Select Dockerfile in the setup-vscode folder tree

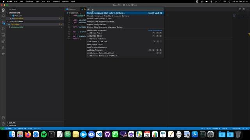click(x=35, y=24)
